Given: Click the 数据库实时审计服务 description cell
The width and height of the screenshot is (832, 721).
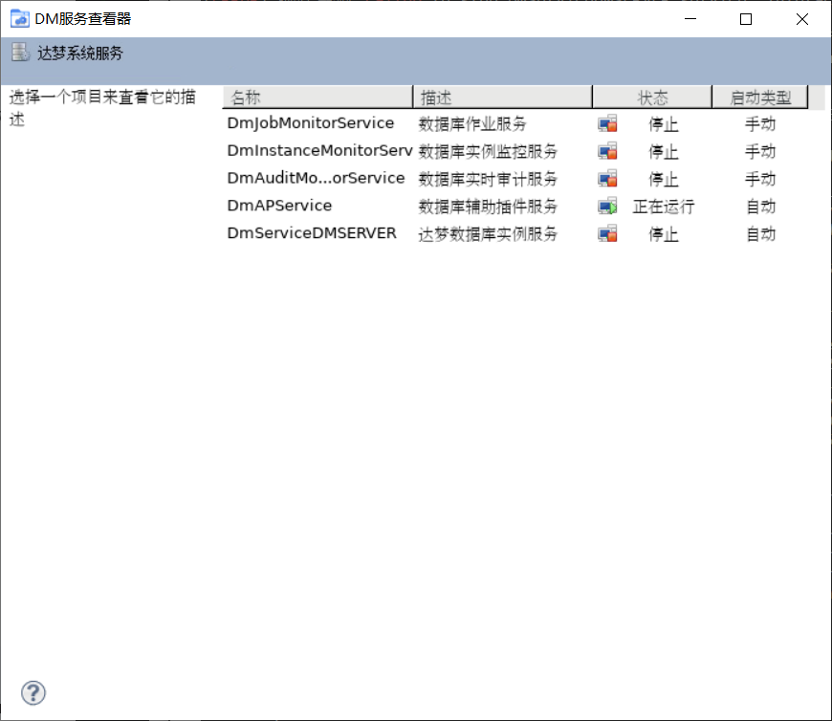Looking at the screenshot, I should coord(488,180).
